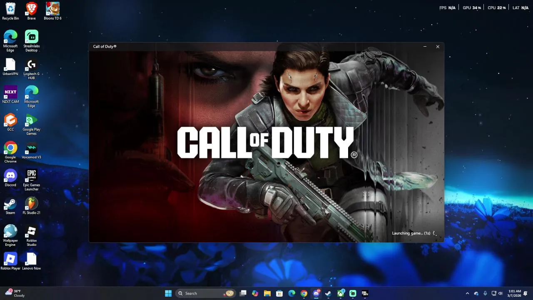Click the microphone tray icon
This screenshot has width=533, height=300.
coord(485,293)
